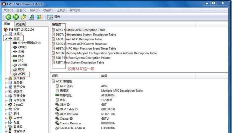This screenshot has height=133, width=232.
Task: Click the 配置 icon in the tree
Action: coord(10,122)
